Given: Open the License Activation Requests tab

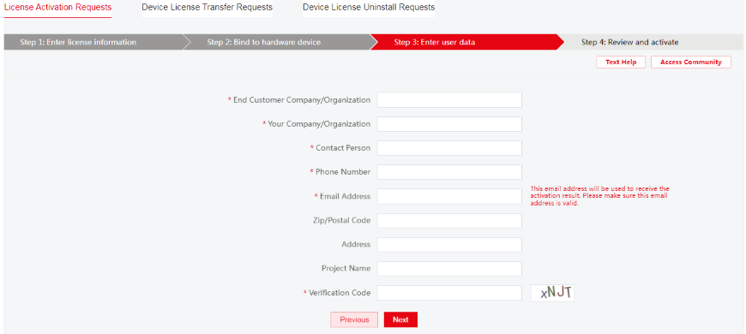Looking at the screenshot, I should pos(57,8).
